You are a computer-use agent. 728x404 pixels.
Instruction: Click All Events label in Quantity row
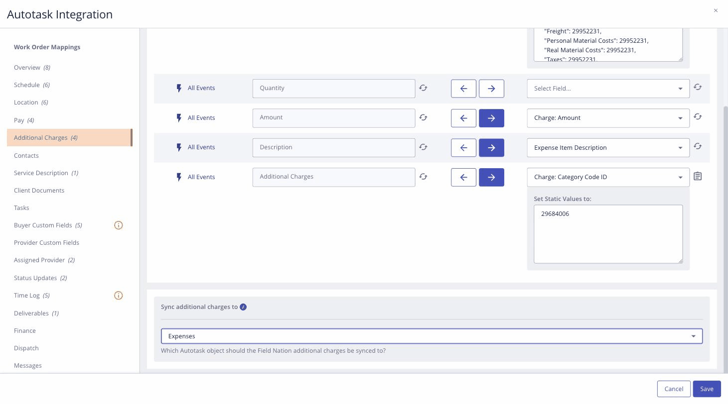click(x=201, y=88)
